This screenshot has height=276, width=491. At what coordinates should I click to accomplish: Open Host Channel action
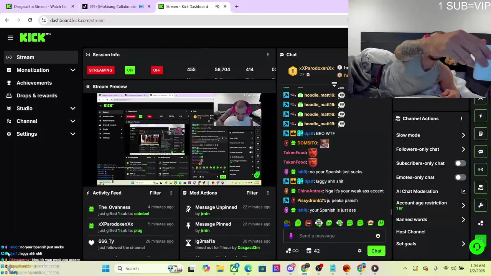coord(411,232)
